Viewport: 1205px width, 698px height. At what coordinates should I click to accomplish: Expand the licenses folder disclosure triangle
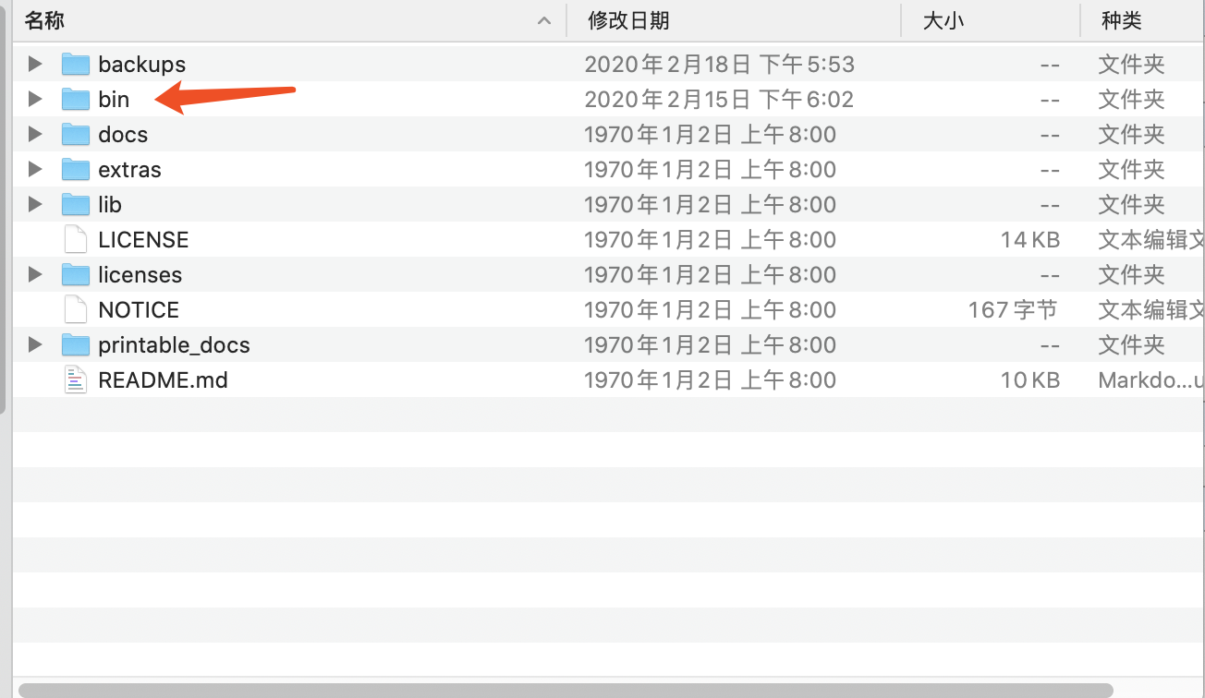35,274
